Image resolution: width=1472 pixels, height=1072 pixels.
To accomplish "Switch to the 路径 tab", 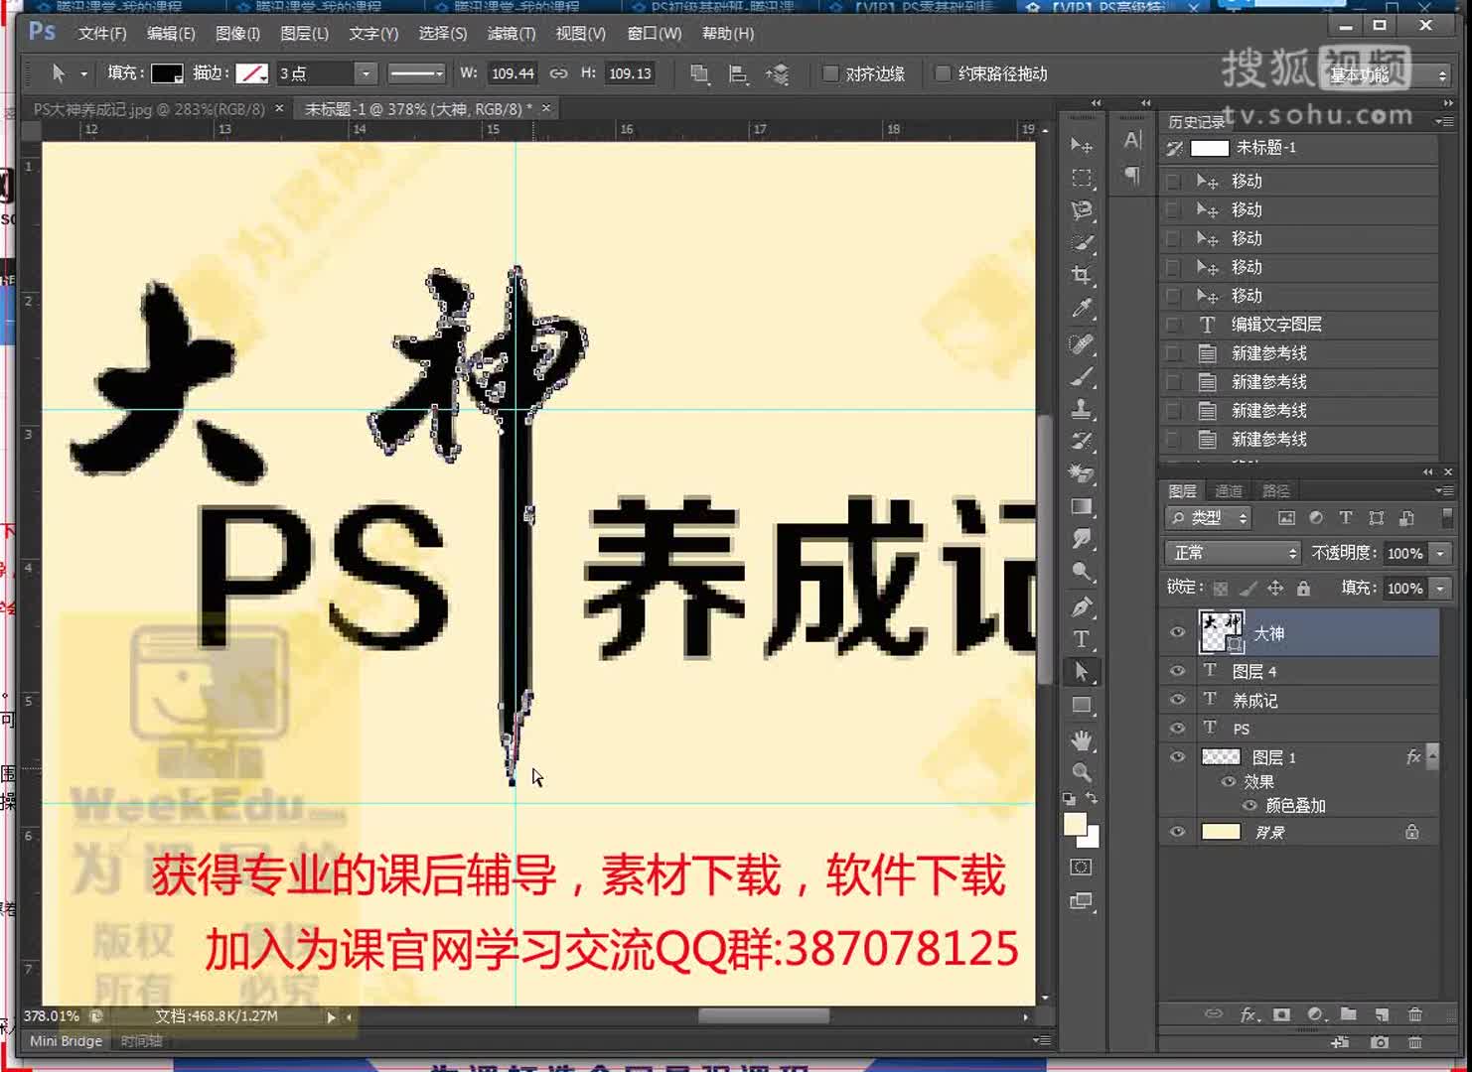I will click(1276, 490).
